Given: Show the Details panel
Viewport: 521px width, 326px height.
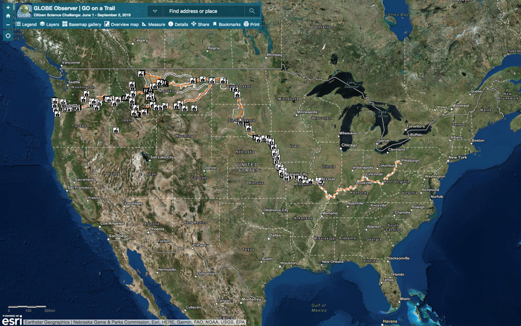Looking at the screenshot, I should (x=178, y=24).
